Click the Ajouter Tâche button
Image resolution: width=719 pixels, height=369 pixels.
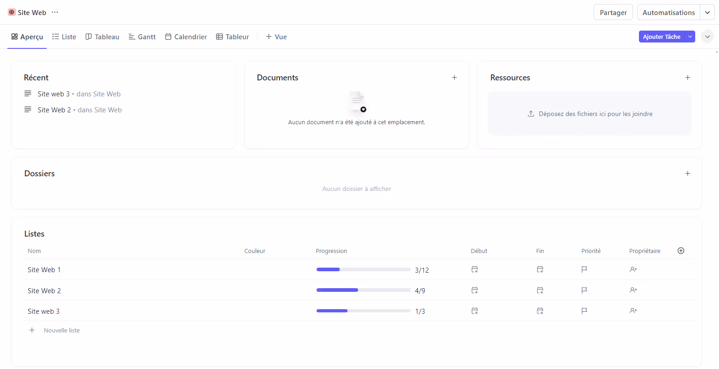pos(661,37)
